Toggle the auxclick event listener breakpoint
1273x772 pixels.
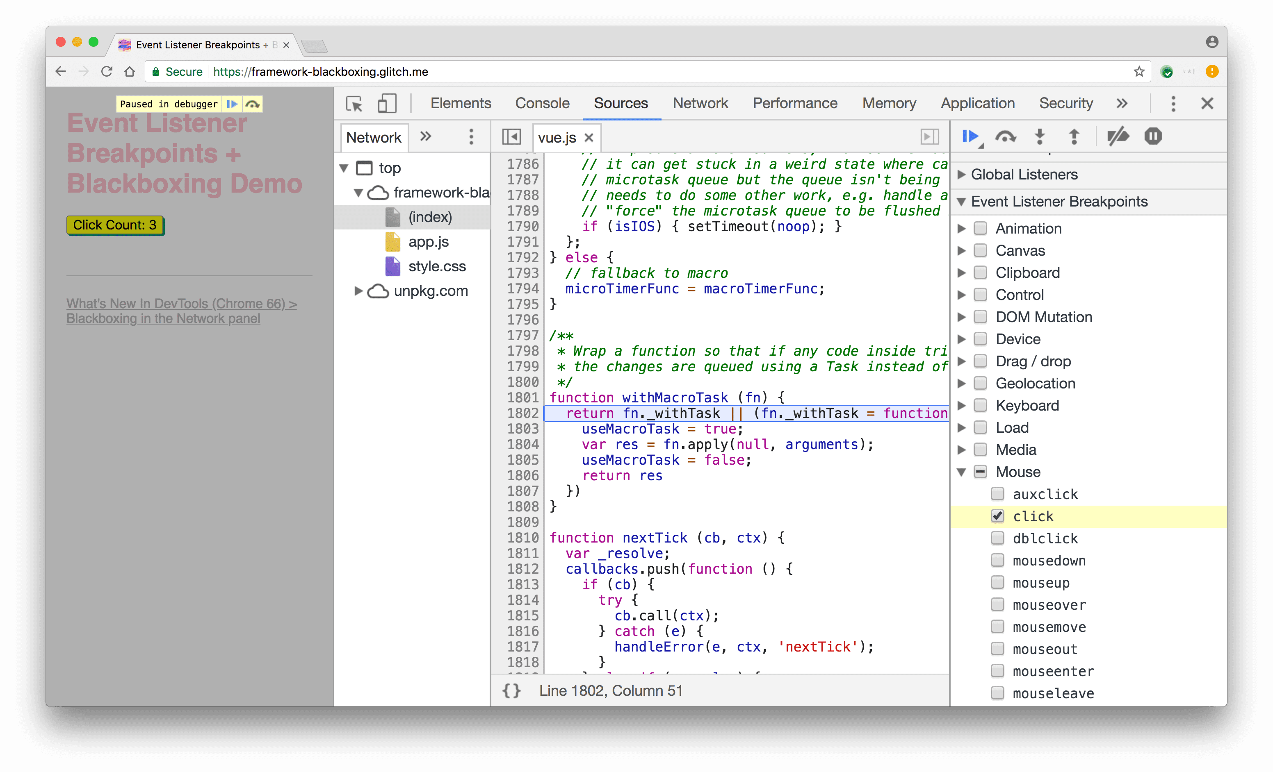pos(996,494)
